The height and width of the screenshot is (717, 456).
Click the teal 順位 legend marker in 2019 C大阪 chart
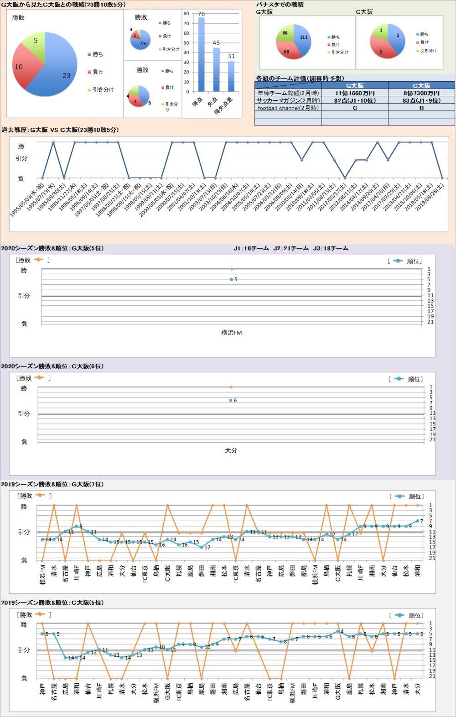(x=399, y=615)
